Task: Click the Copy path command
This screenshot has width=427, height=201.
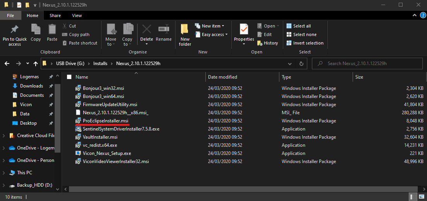Action: (x=76, y=34)
